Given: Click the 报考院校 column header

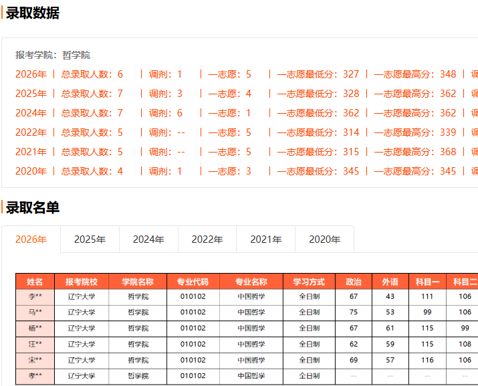Looking at the screenshot, I should (x=82, y=282).
